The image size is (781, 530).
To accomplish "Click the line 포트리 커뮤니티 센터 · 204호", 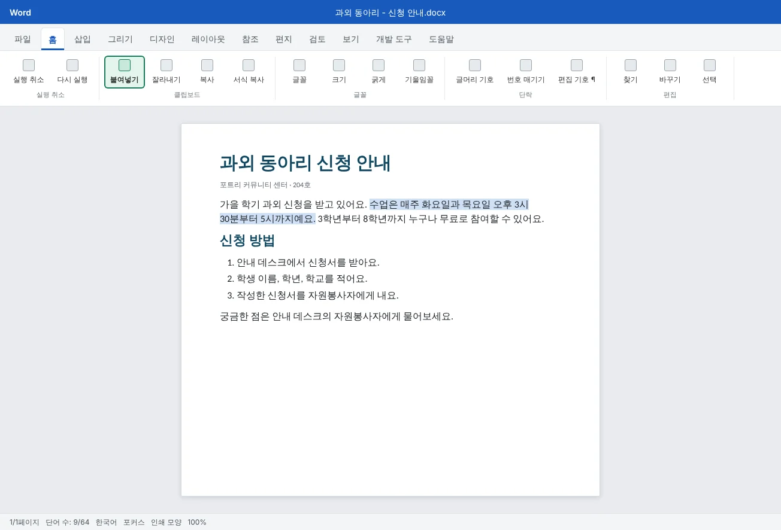I will (x=265, y=185).
